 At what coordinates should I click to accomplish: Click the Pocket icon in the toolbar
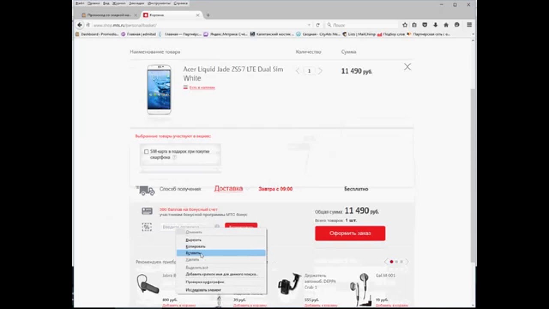[425, 25]
